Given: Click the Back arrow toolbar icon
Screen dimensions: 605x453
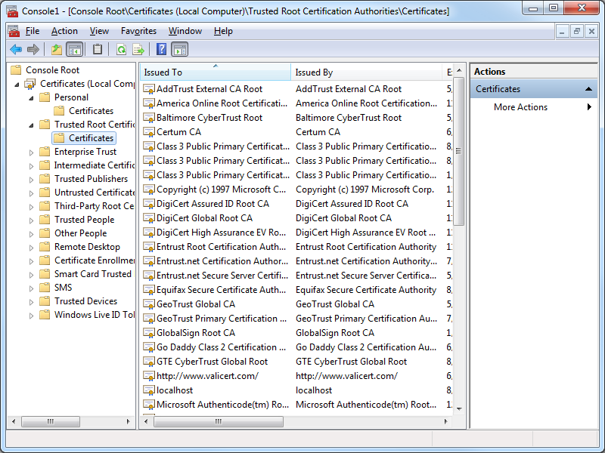Looking at the screenshot, I should 15,50.
